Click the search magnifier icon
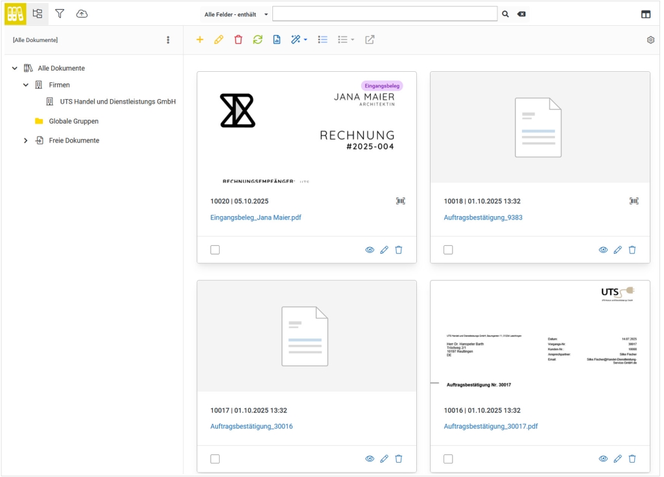The image size is (664, 477). coord(505,14)
